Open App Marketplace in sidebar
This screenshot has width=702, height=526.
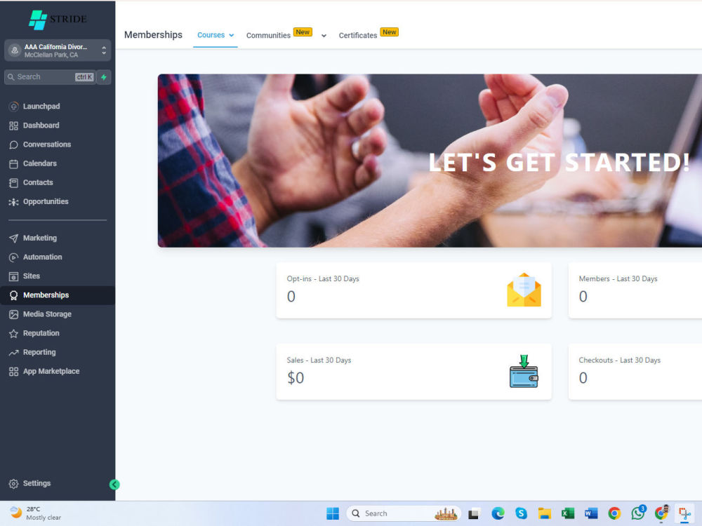[x=51, y=371]
